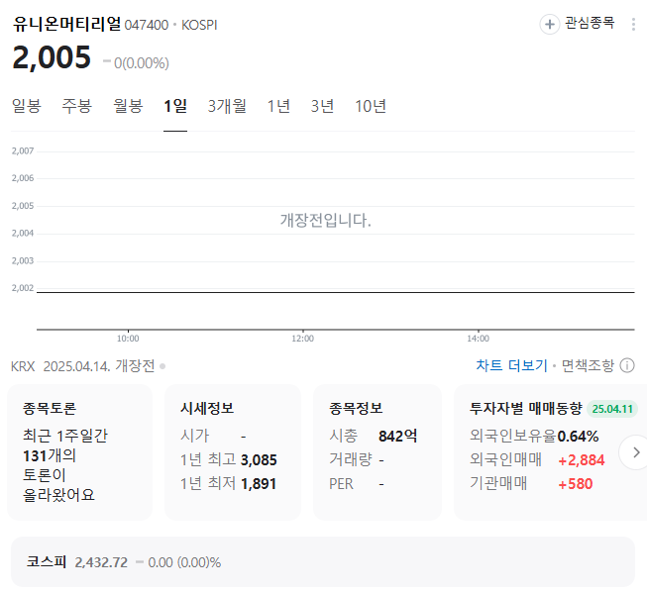The width and height of the screenshot is (647, 593).
Task: Click the 14:00 time axis label
Action: click(479, 339)
